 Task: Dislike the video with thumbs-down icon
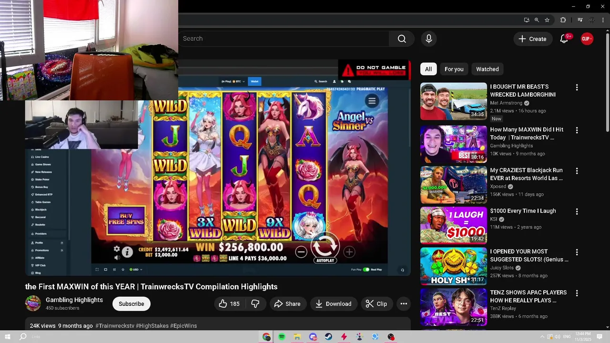[x=255, y=304]
